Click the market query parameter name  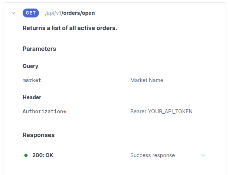[32, 80]
